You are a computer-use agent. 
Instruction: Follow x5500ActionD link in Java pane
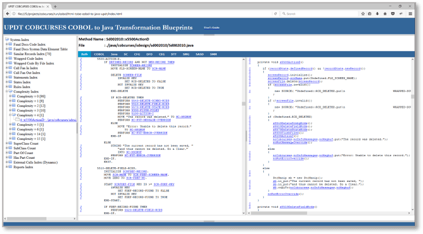pos(290,62)
